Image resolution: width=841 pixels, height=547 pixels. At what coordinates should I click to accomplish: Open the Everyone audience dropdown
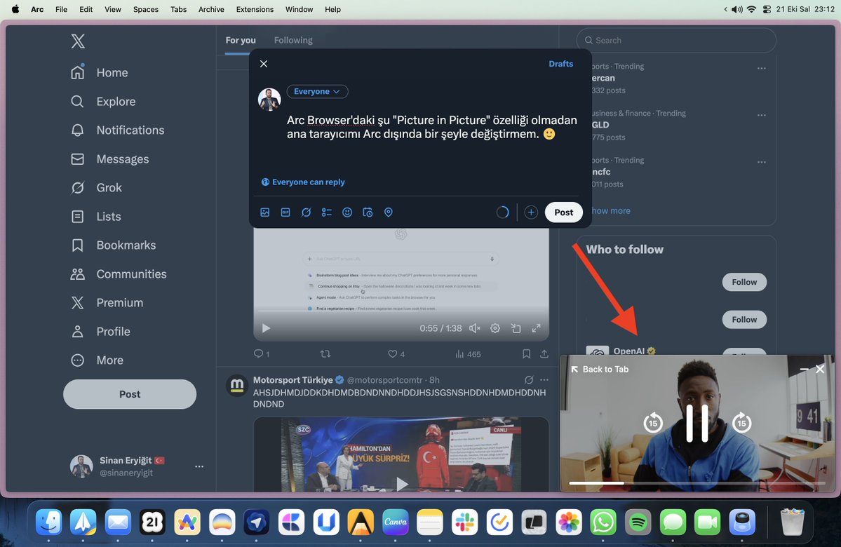[317, 92]
